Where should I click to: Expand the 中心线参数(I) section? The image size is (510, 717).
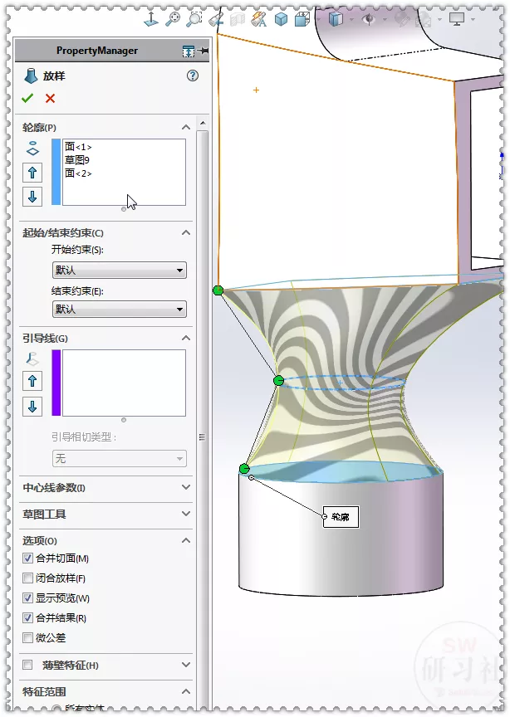(186, 487)
